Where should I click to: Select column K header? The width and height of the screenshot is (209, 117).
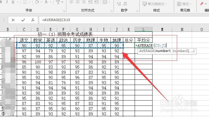tap(129, 29)
